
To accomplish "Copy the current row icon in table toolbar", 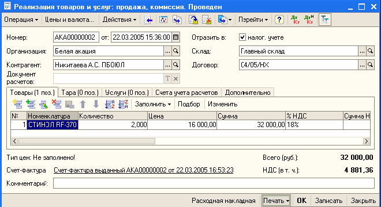I will 31,104.
